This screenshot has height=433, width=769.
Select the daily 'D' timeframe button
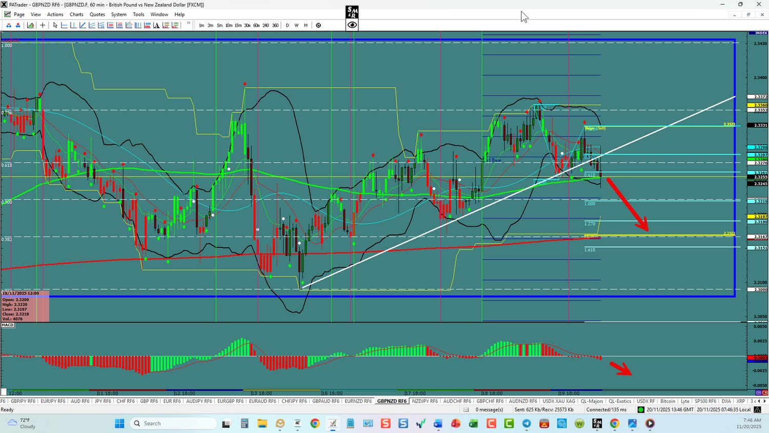(287, 25)
